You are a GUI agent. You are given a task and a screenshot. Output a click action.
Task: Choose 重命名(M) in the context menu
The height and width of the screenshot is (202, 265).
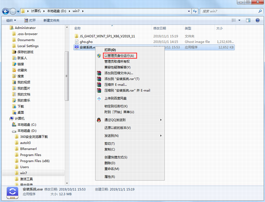(112, 169)
